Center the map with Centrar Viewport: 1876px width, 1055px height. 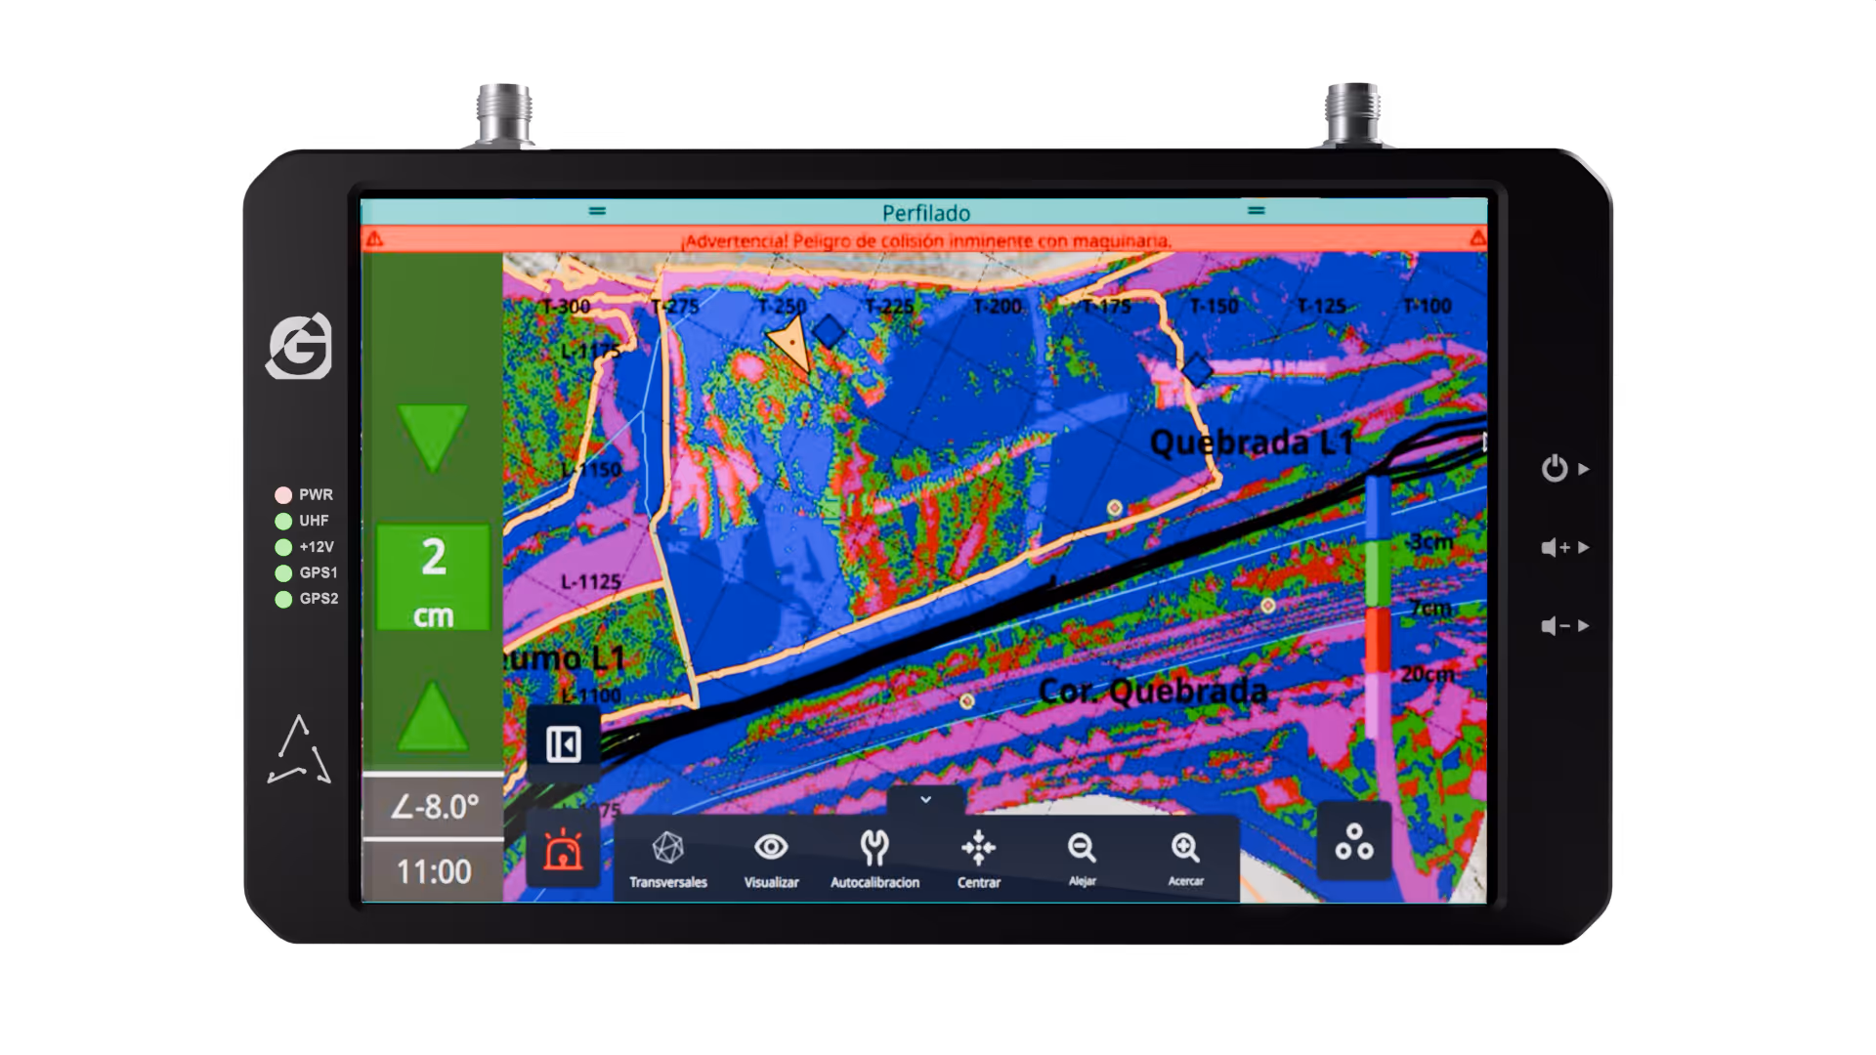[x=978, y=859]
